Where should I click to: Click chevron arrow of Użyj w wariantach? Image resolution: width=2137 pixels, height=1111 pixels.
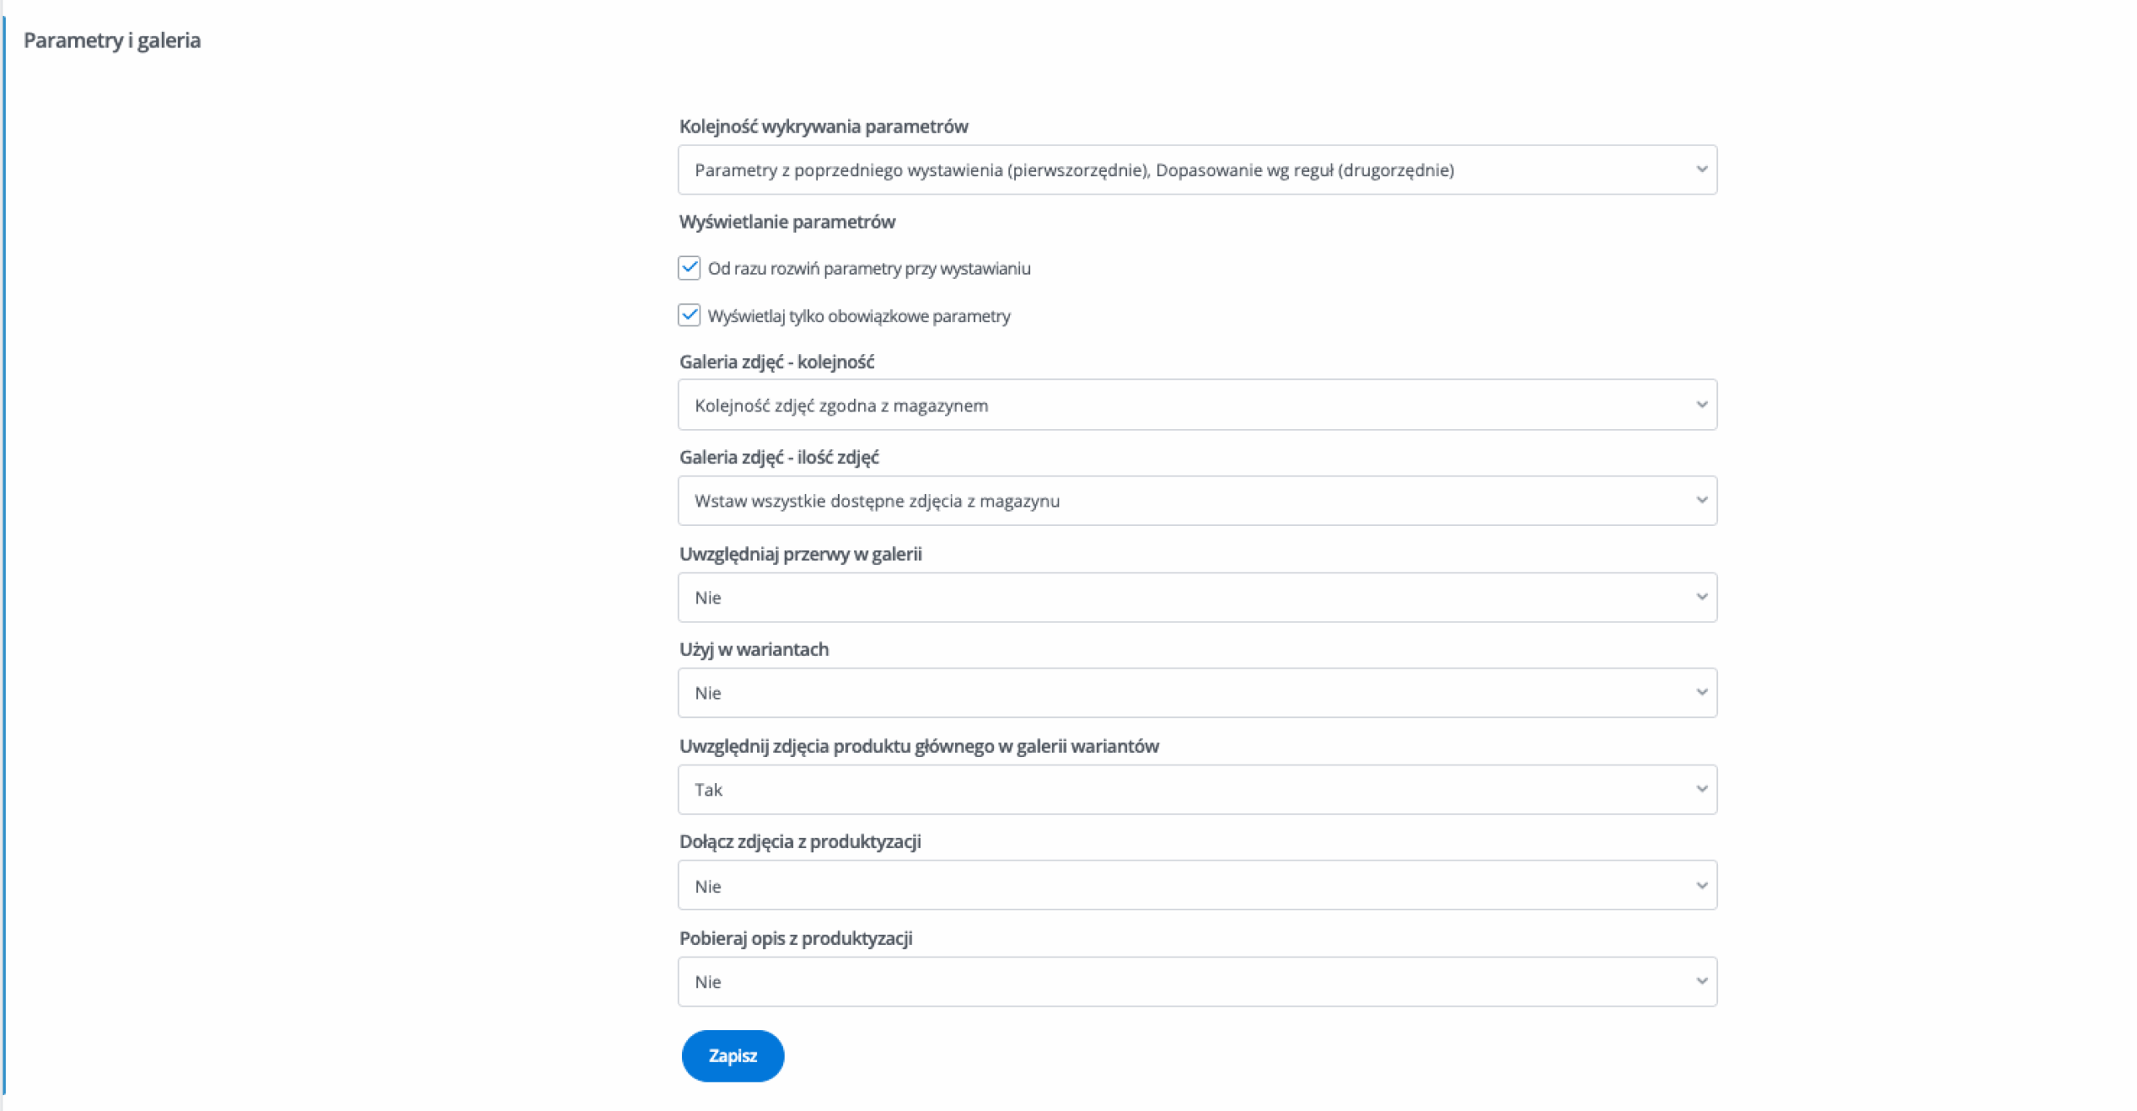(x=1700, y=692)
